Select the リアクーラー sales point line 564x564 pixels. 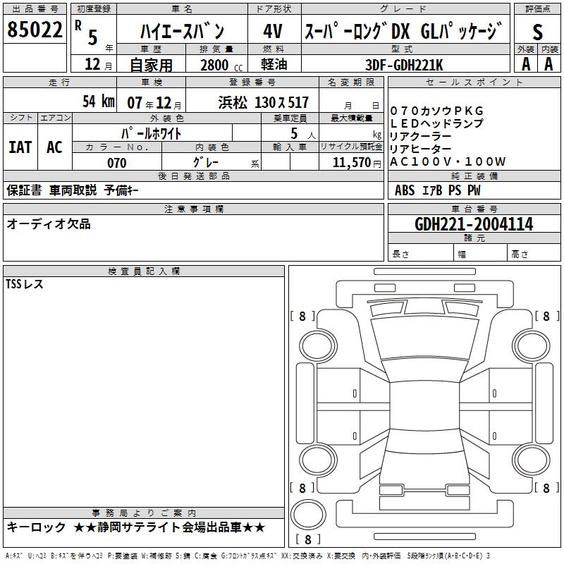420,136
